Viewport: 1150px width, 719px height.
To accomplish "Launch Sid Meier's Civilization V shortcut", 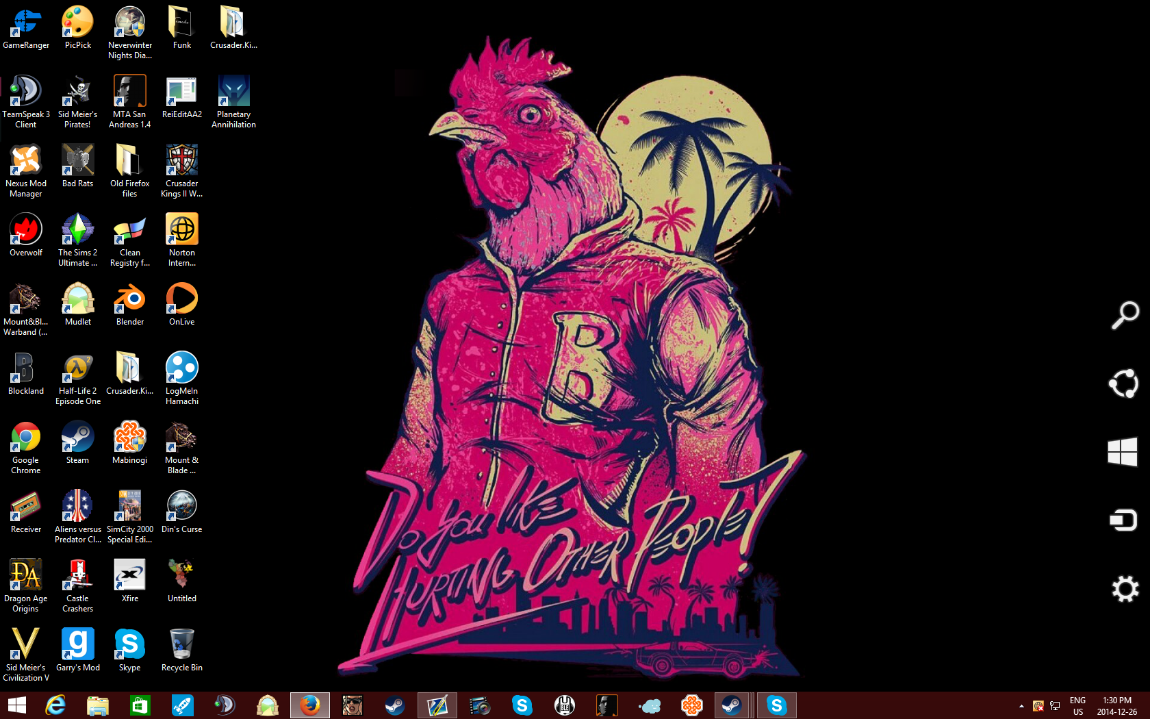I will click(x=26, y=655).
